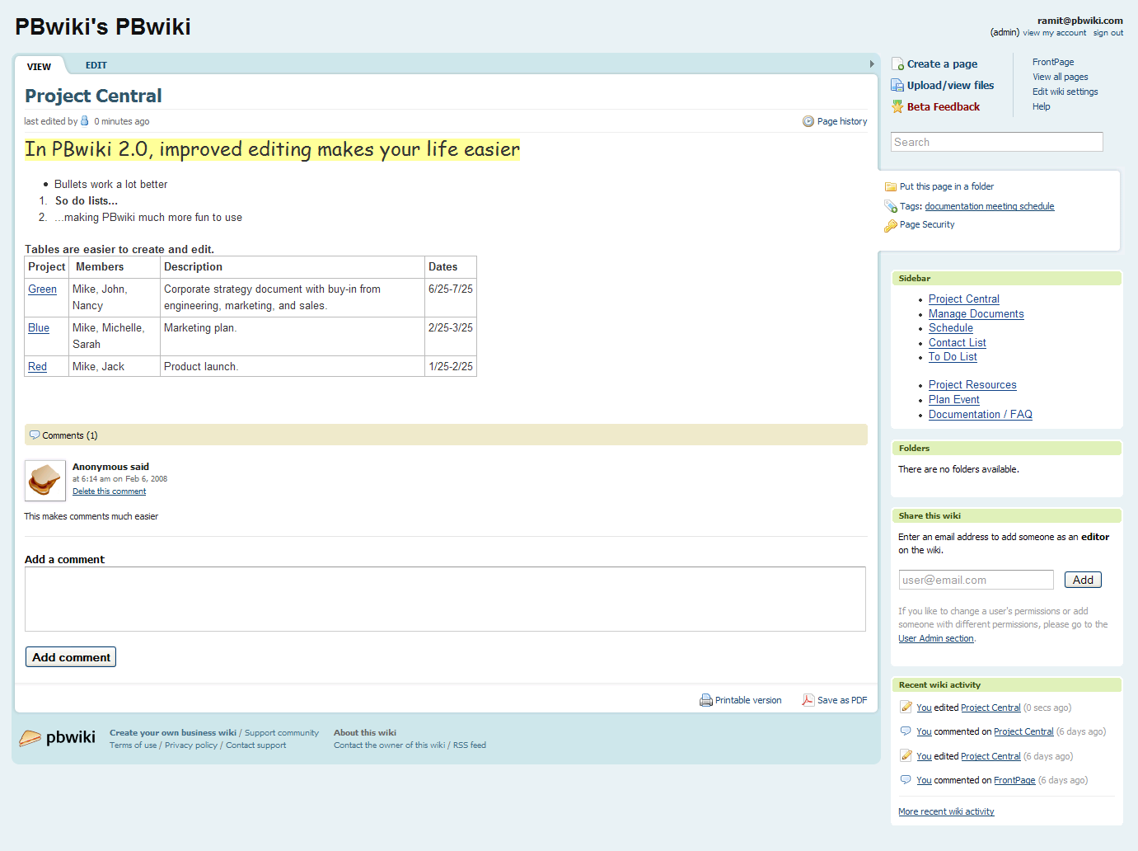Open the RSS feed footer link
The image size is (1138, 851).
coord(470,745)
